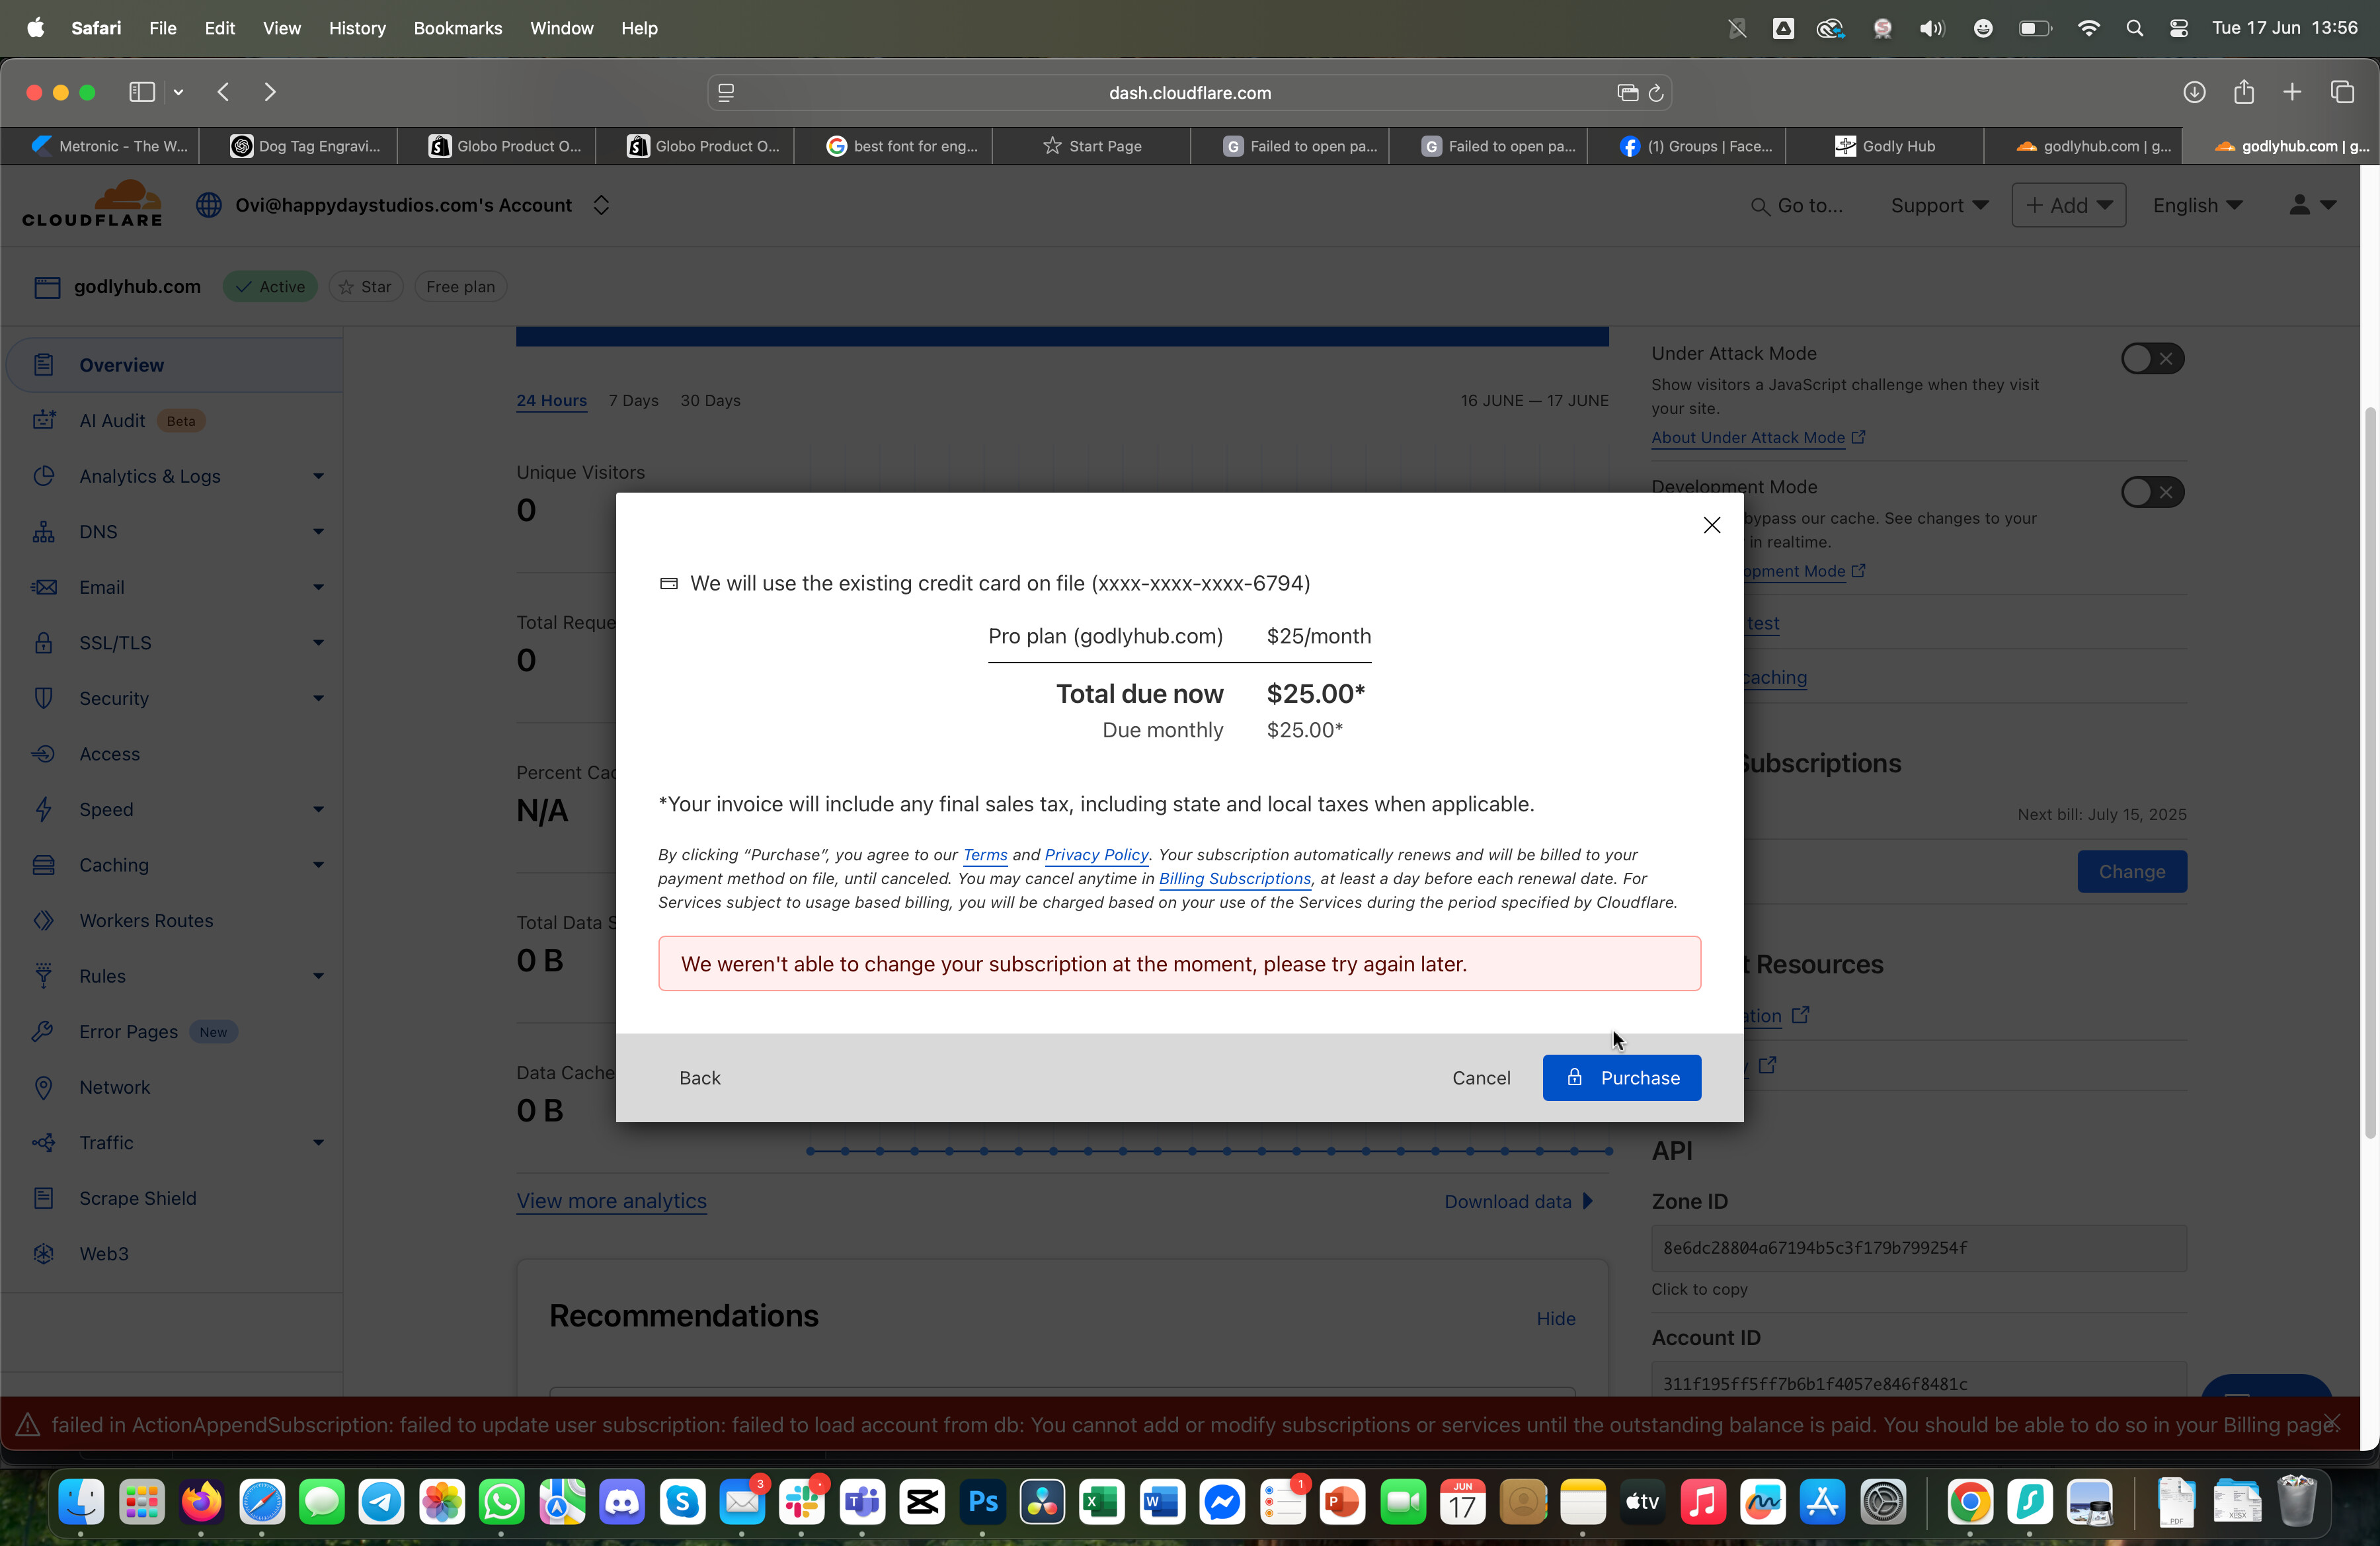The width and height of the screenshot is (2380, 1546).
Task: Click the Star zone button
Action: click(365, 287)
